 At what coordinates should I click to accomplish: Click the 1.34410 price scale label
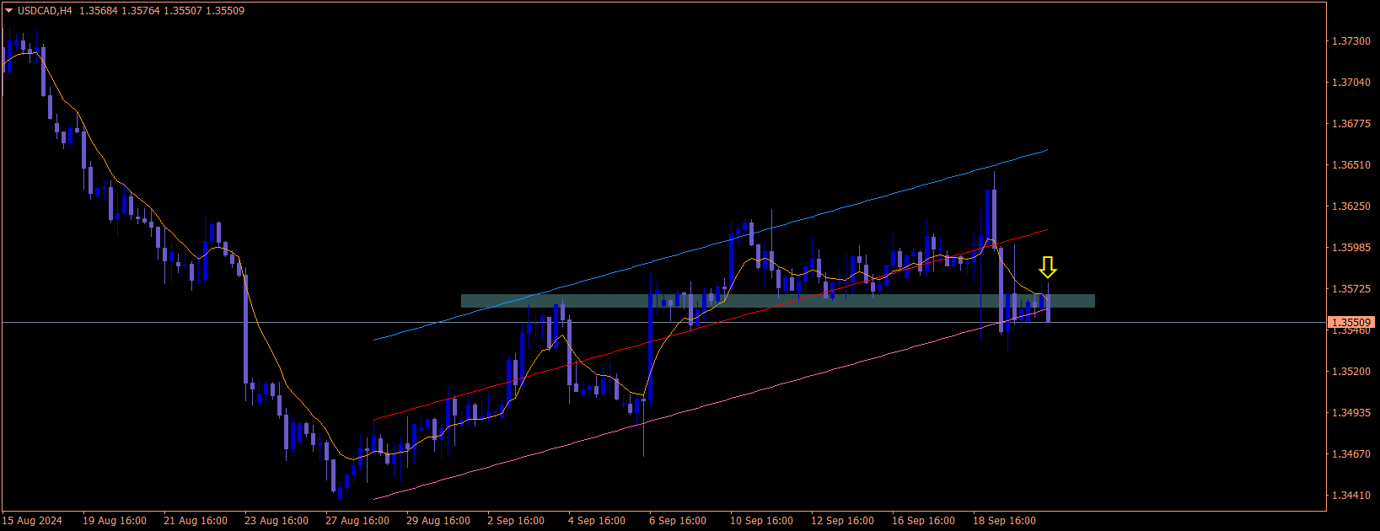(x=1350, y=496)
